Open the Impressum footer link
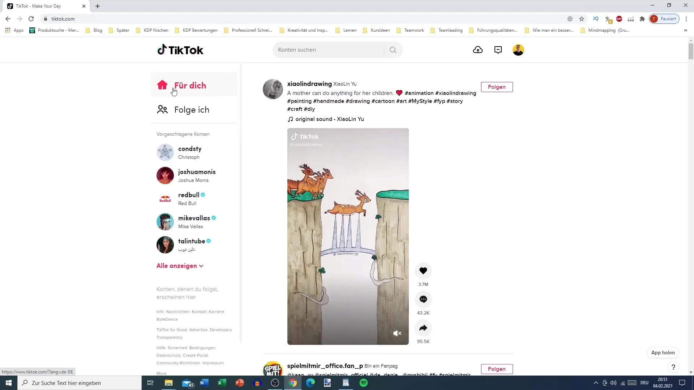Screen dimensions: 694x390 click(x=213, y=363)
